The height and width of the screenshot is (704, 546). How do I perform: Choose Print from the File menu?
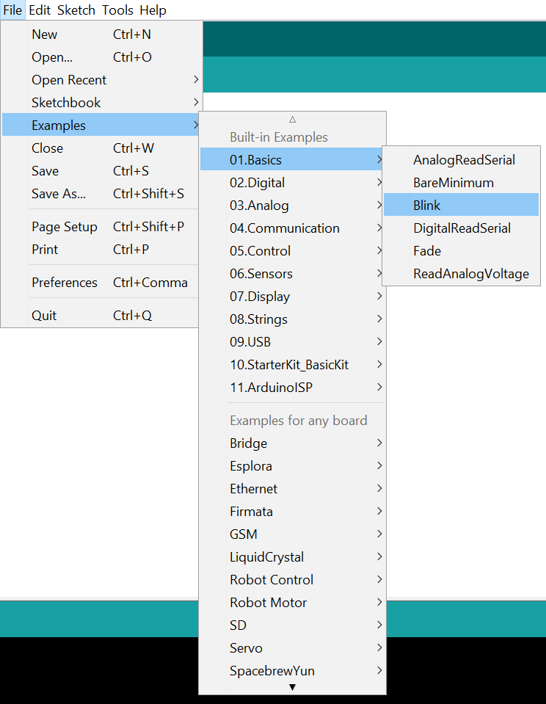101,249
